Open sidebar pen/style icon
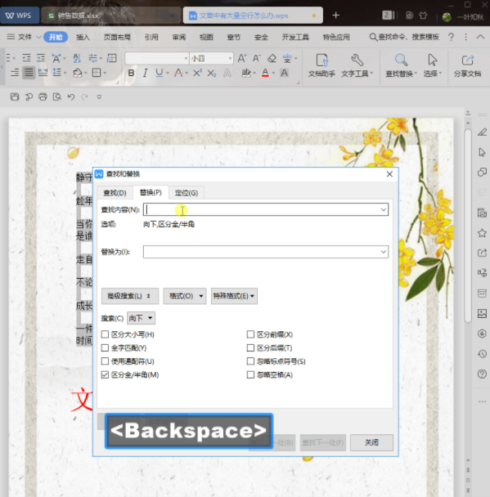This screenshot has height=497, width=490. pyautogui.click(x=482, y=132)
